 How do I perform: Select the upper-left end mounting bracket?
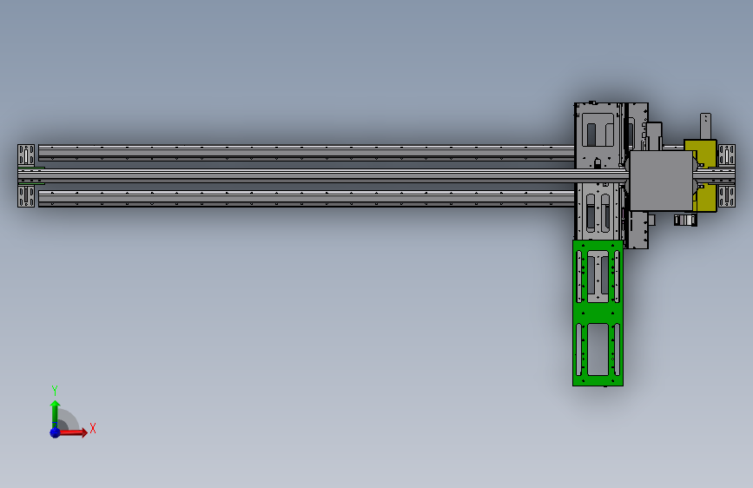tap(26, 155)
